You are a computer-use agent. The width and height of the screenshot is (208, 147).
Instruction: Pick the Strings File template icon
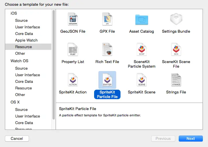tap(176, 80)
